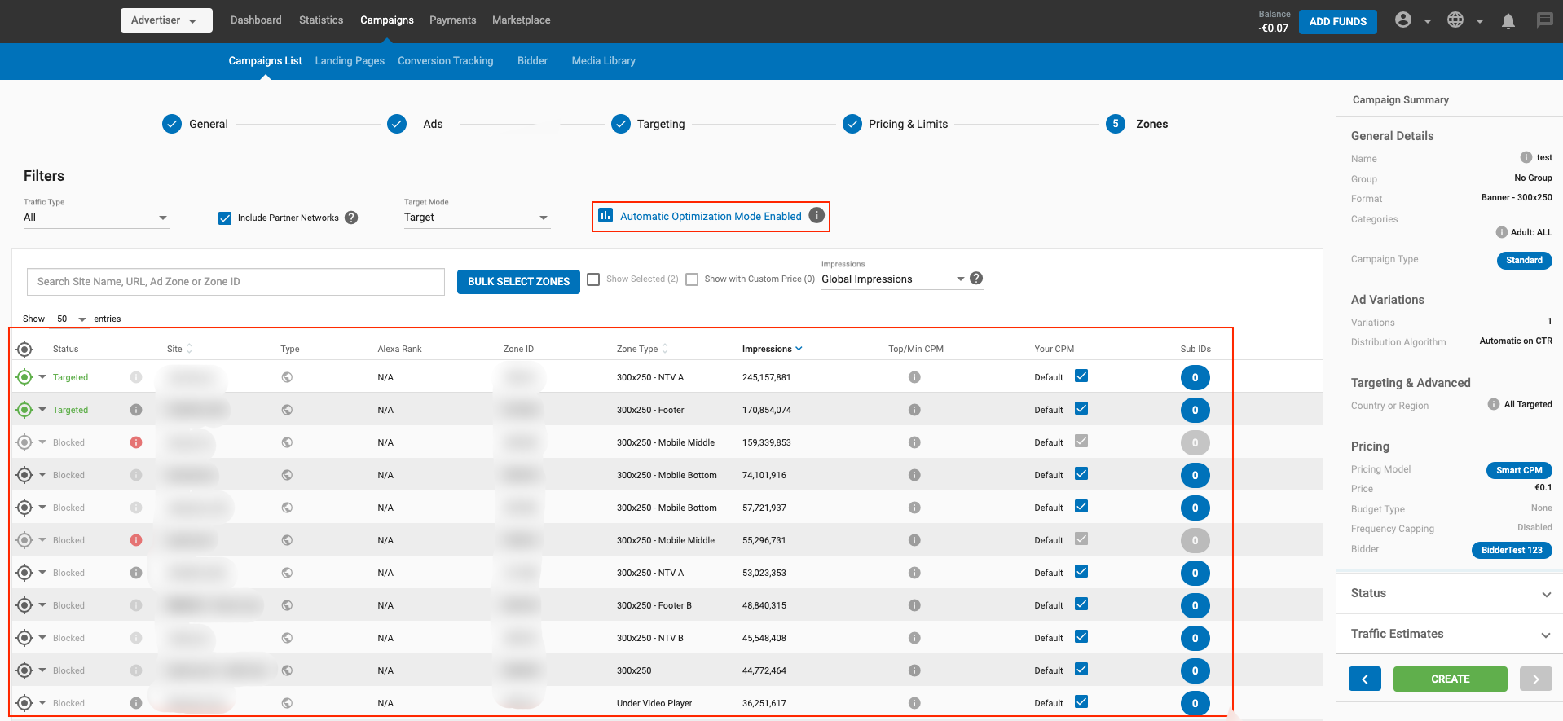Screen dimensions: 1563x721
Task: Open the Traffic Type dropdown
Action: [x=96, y=218]
